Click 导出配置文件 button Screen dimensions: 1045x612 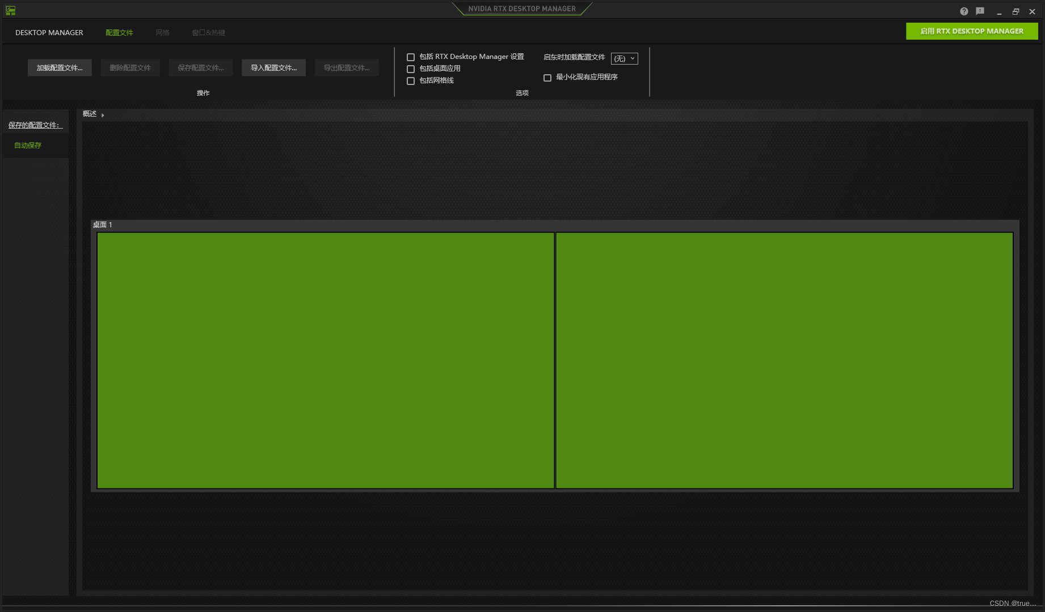(347, 68)
